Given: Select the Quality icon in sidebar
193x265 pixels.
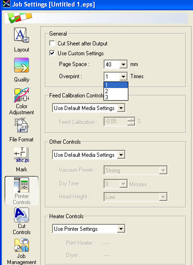Looking at the screenshot, I should click(22, 65).
